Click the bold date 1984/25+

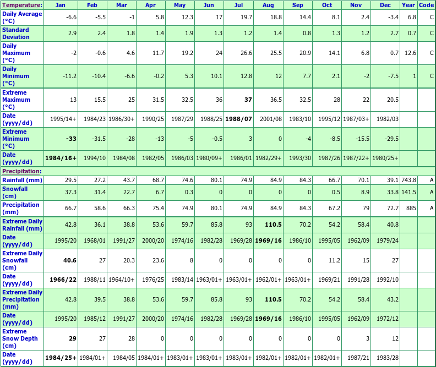click(x=61, y=358)
